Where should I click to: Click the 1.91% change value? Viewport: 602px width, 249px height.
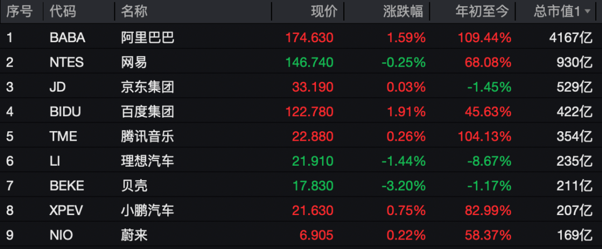[x=406, y=112]
